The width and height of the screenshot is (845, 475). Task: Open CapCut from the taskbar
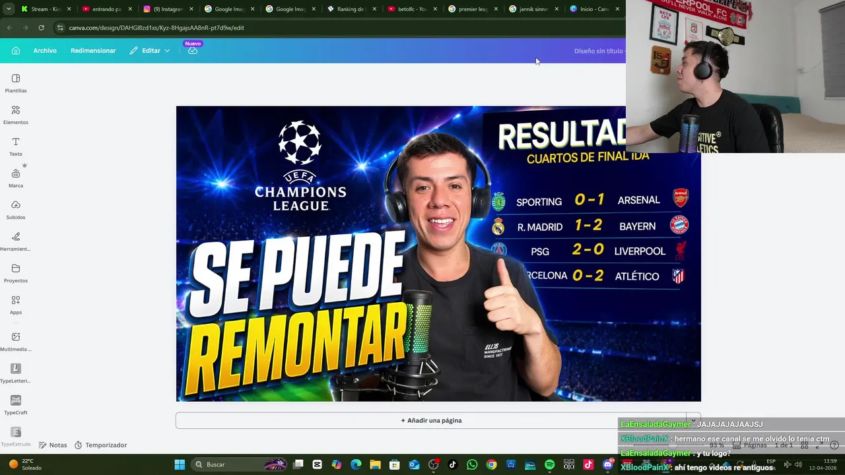click(x=318, y=464)
